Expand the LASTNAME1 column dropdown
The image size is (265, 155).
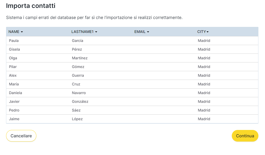84,32
